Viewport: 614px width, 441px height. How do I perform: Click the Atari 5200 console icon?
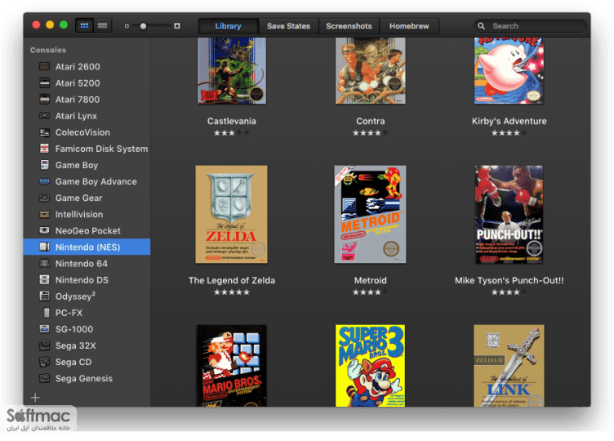[45, 83]
